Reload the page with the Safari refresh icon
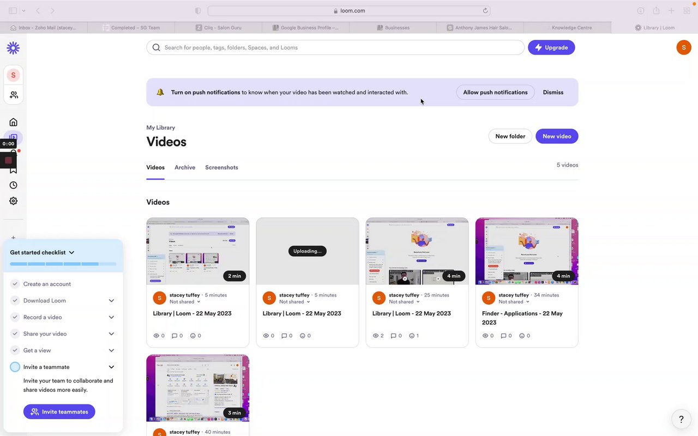 pyautogui.click(x=485, y=10)
